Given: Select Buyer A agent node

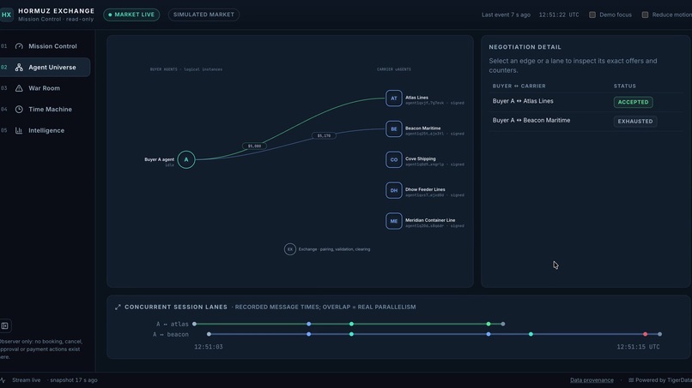Looking at the screenshot, I should pos(186,159).
